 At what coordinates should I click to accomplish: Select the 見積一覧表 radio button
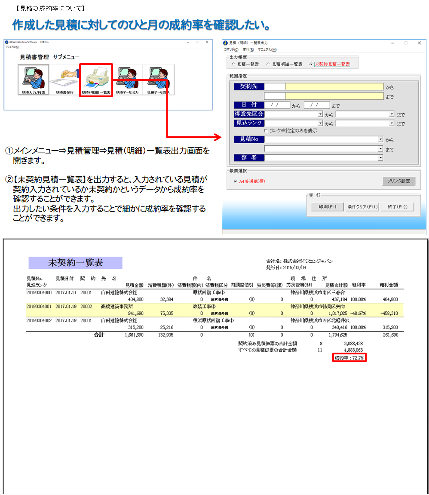pos(233,65)
